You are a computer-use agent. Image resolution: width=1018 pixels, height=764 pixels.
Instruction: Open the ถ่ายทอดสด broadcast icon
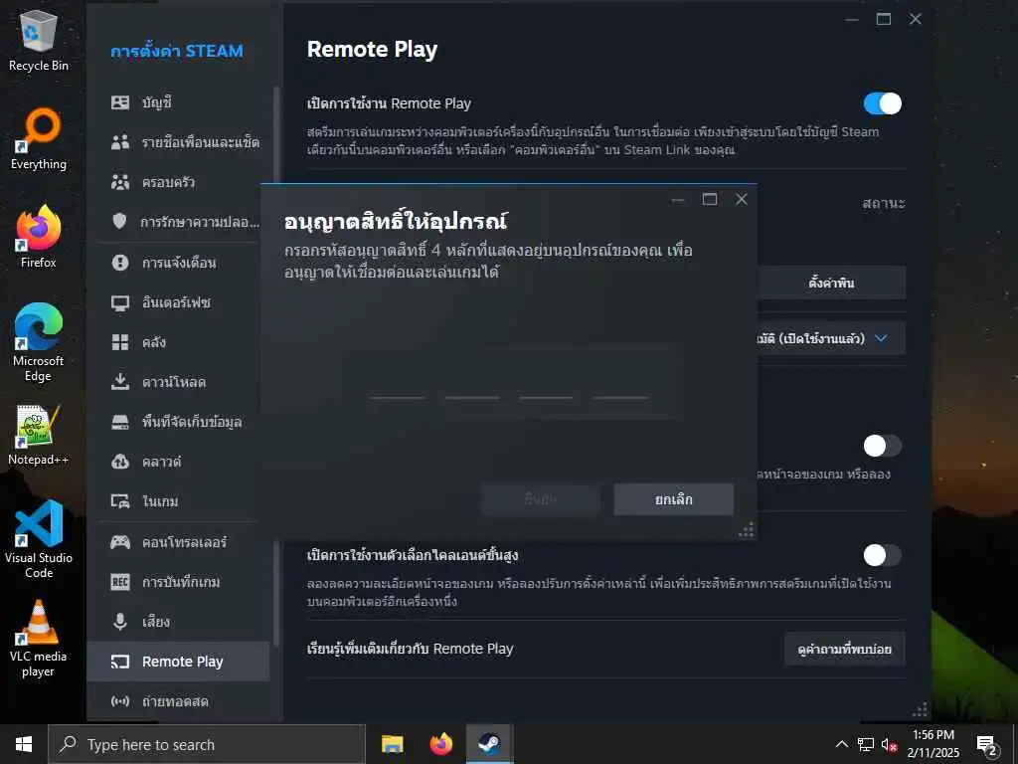pyautogui.click(x=120, y=701)
